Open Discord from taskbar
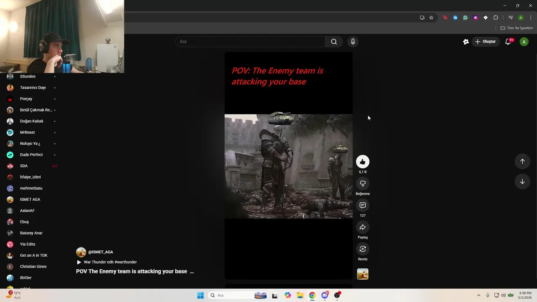The width and height of the screenshot is (537, 302). pos(325,295)
